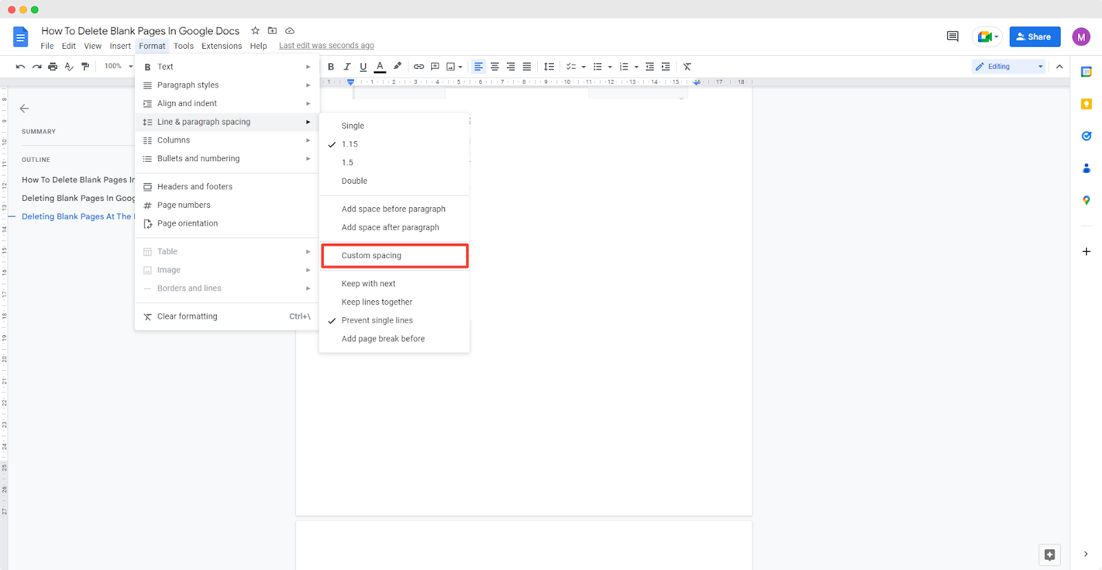Right align the text
The image size is (1102, 570).
click(511, 67)
